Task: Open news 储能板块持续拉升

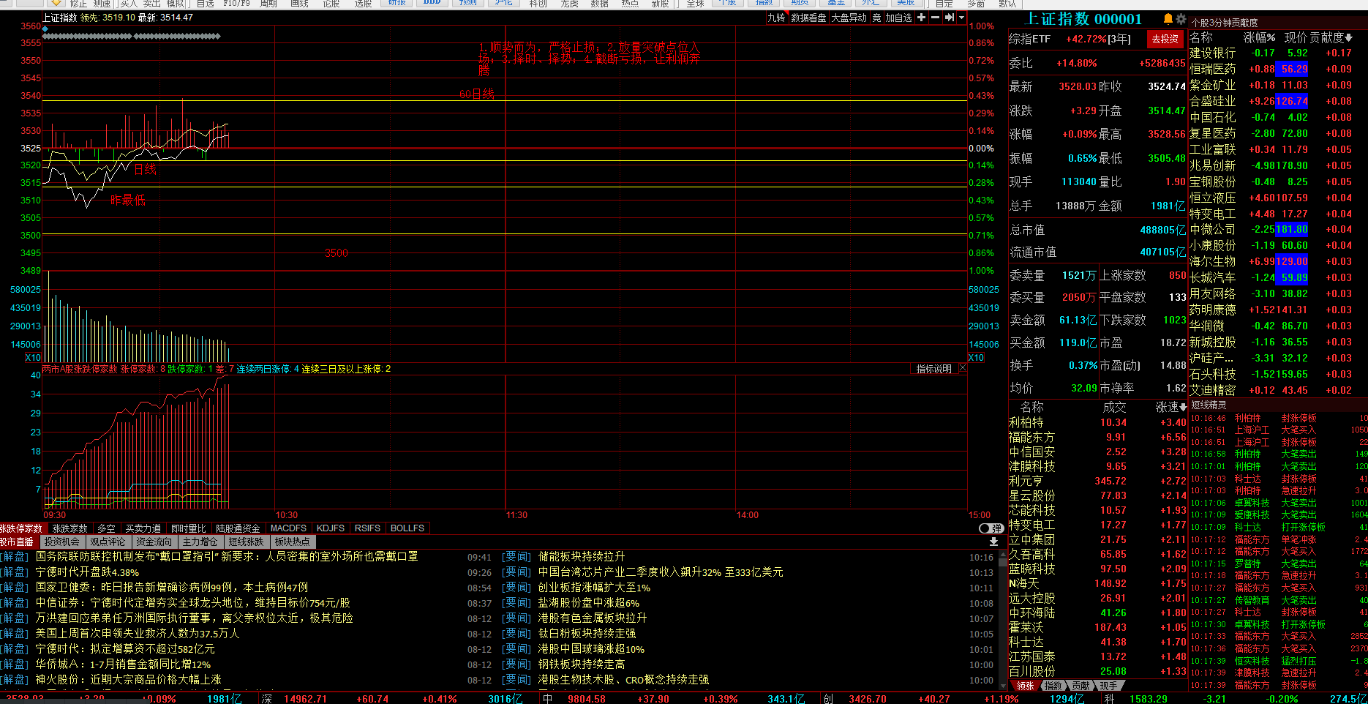Action: 582,557
